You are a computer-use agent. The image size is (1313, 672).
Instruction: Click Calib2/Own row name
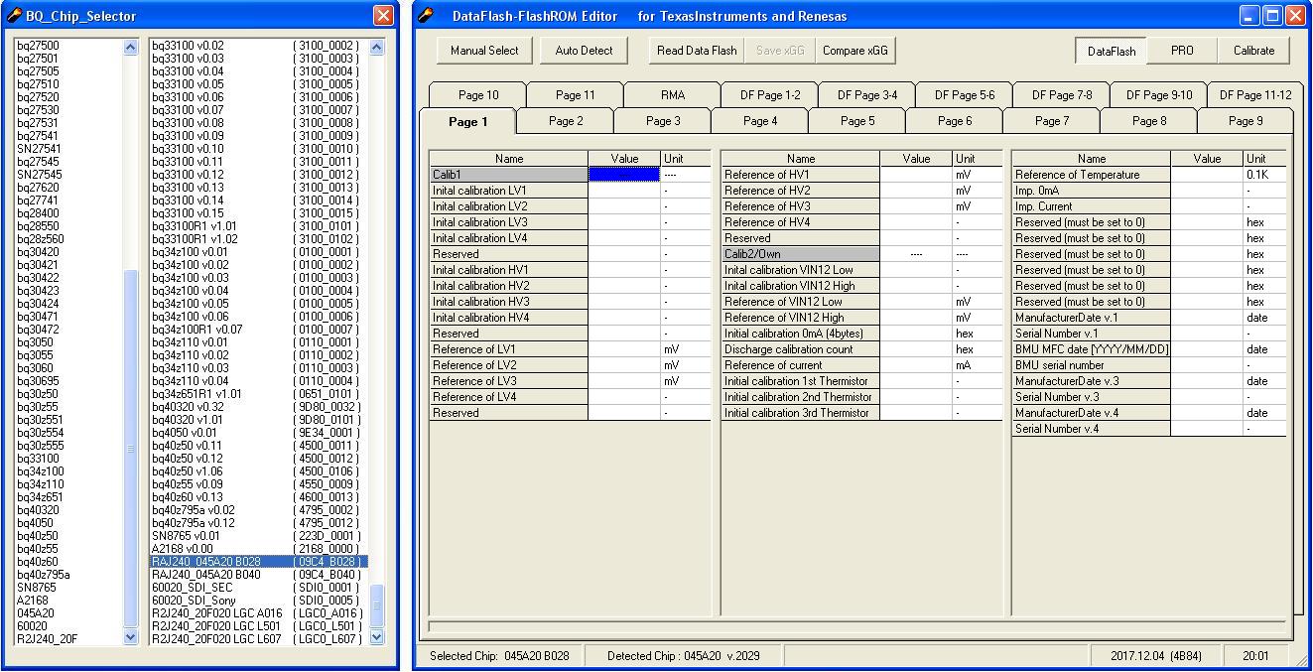pyautogui.click(x=800, y=254)
